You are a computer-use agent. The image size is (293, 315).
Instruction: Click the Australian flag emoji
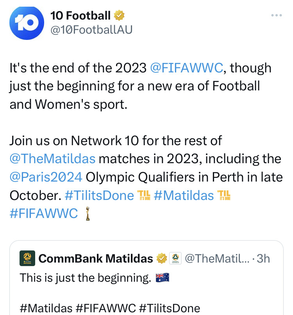(x=162, y=278)
